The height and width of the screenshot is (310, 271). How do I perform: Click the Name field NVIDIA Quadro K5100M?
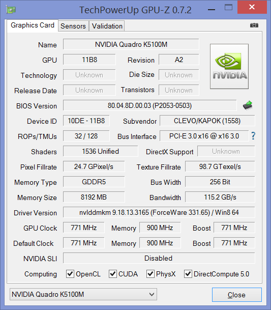point(131,44)
